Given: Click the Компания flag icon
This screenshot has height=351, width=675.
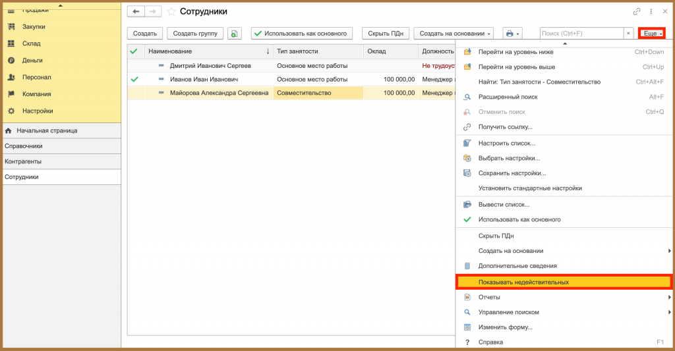Looking at the screenshot, I should [12, 94].
